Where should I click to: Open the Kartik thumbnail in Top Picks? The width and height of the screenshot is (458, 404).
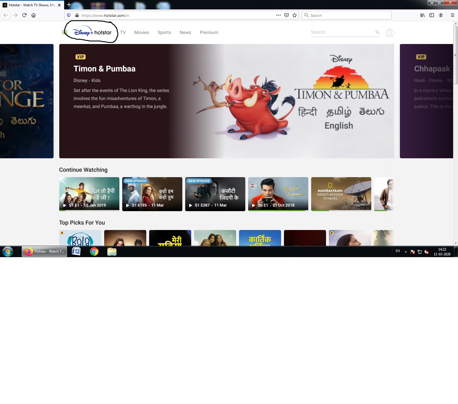click(260, 238)
